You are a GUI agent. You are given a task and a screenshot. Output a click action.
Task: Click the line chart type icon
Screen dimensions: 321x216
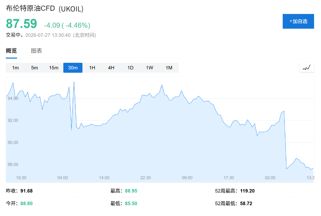point(307,67)
